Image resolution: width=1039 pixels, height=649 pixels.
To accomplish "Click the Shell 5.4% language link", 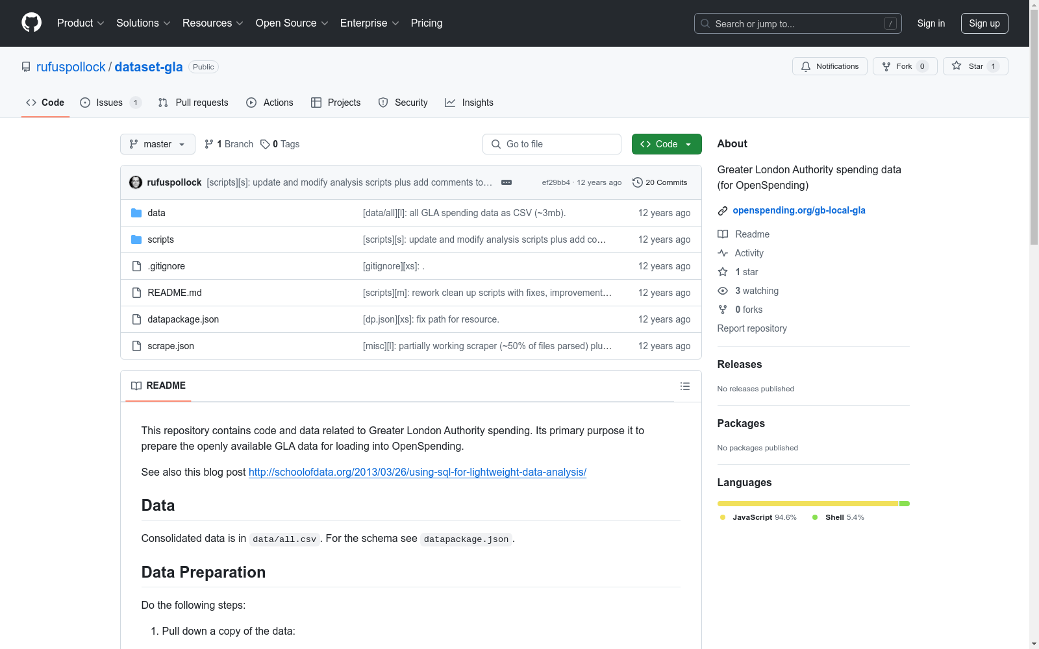I will (x=838, y=517).
